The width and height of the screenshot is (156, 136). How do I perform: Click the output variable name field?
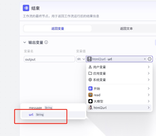click(49, 59)
